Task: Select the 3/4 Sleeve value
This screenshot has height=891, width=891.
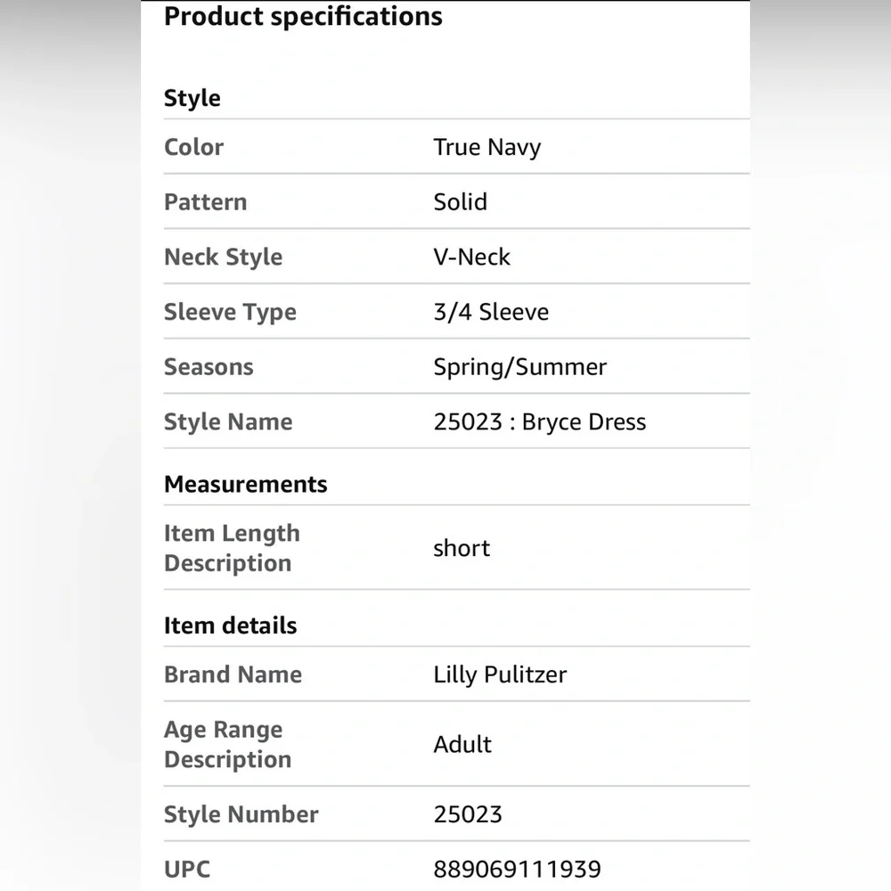Action: (491, 313)
